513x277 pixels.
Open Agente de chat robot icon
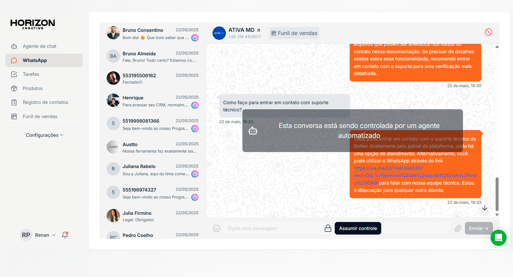(x=14, y=46)
